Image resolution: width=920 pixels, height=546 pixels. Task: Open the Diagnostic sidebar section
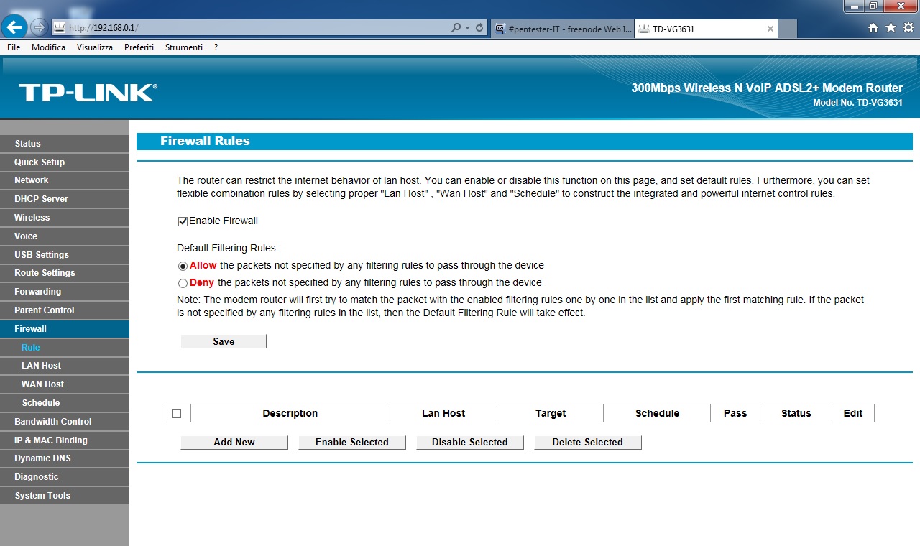pyautogui.click(x=65, y=477)
